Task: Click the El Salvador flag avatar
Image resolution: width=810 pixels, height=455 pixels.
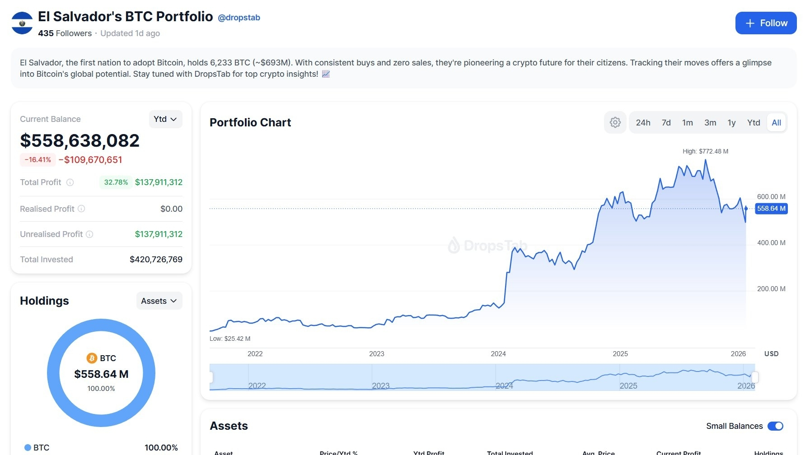Action: 22,23
